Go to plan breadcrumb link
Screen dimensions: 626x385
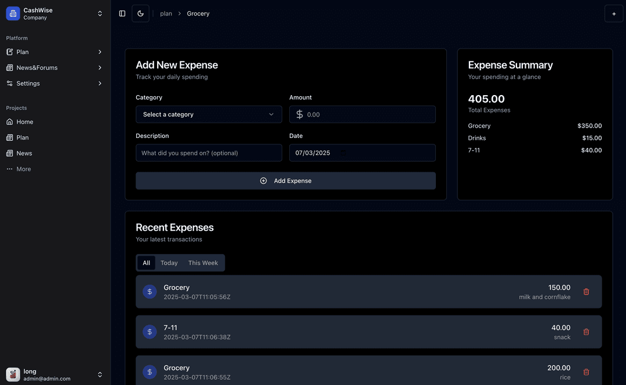[166, 13]
